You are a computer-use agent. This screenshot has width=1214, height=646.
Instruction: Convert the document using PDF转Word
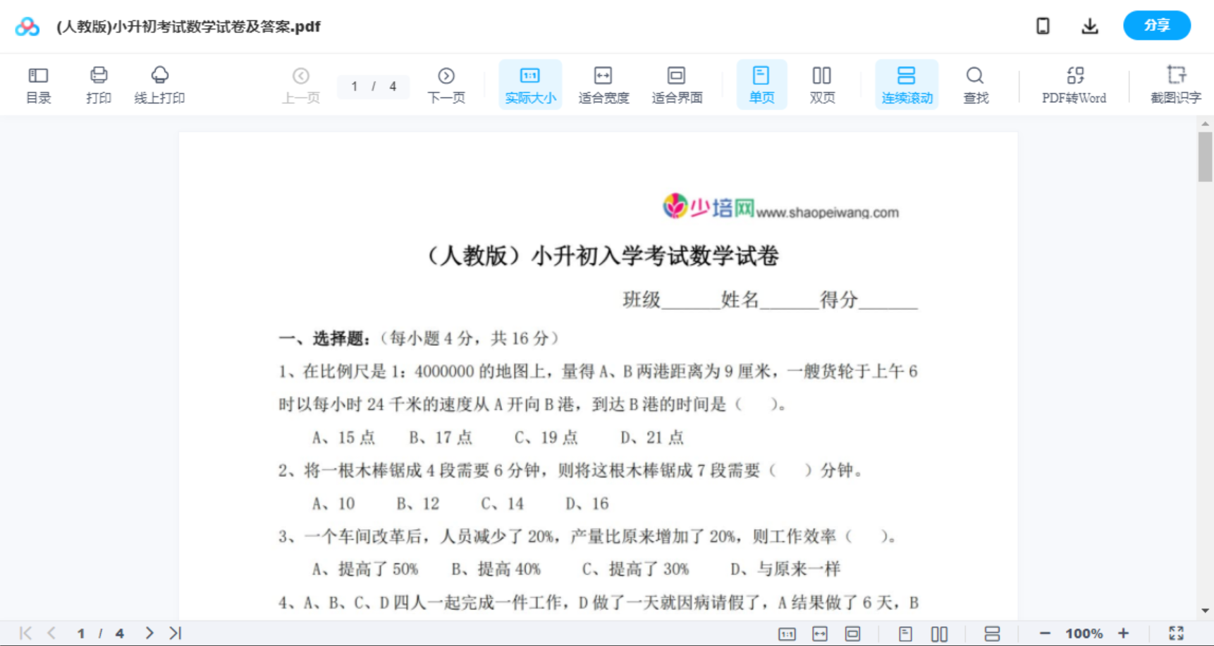point(1073,84)
